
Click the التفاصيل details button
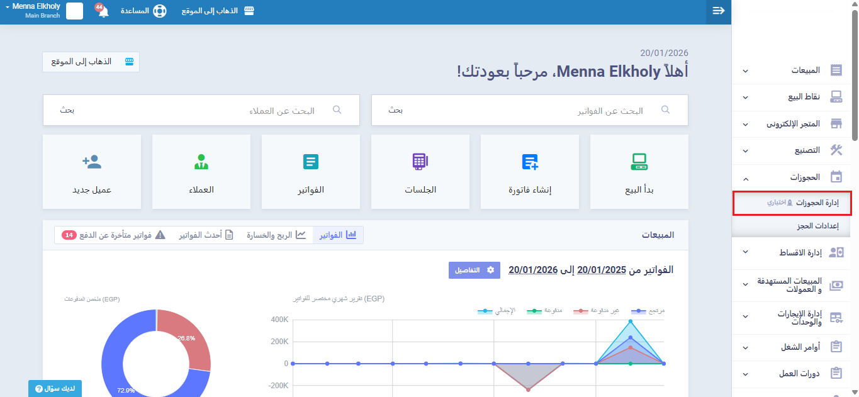tap(474, 270)
